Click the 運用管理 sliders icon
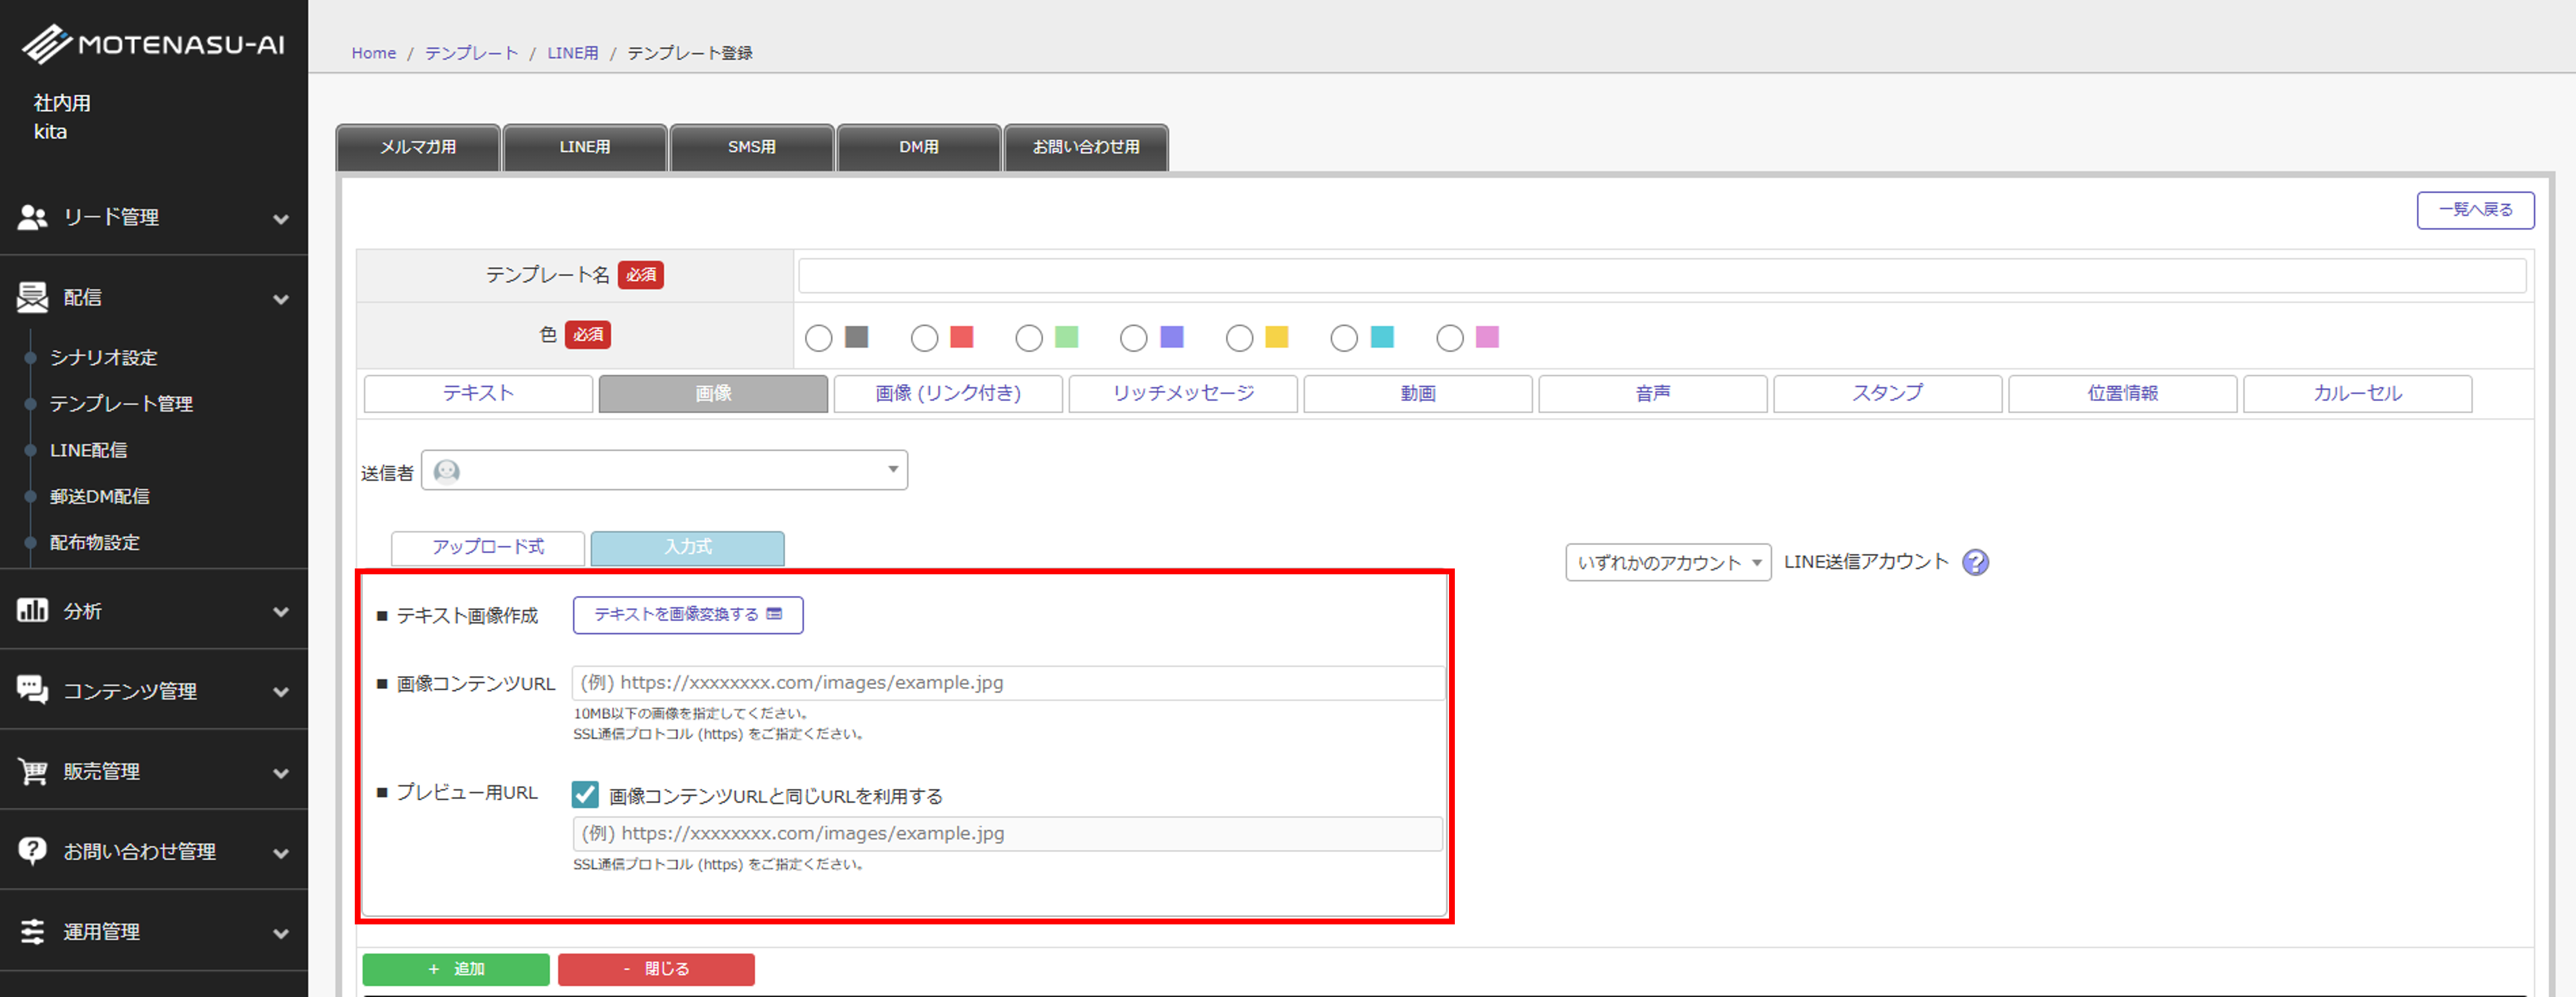Screen dimensions: 2576x997 (x=33, y=931)
